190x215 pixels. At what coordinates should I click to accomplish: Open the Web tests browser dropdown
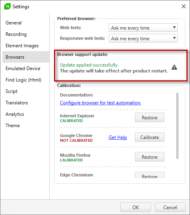(x=143, y=28)
